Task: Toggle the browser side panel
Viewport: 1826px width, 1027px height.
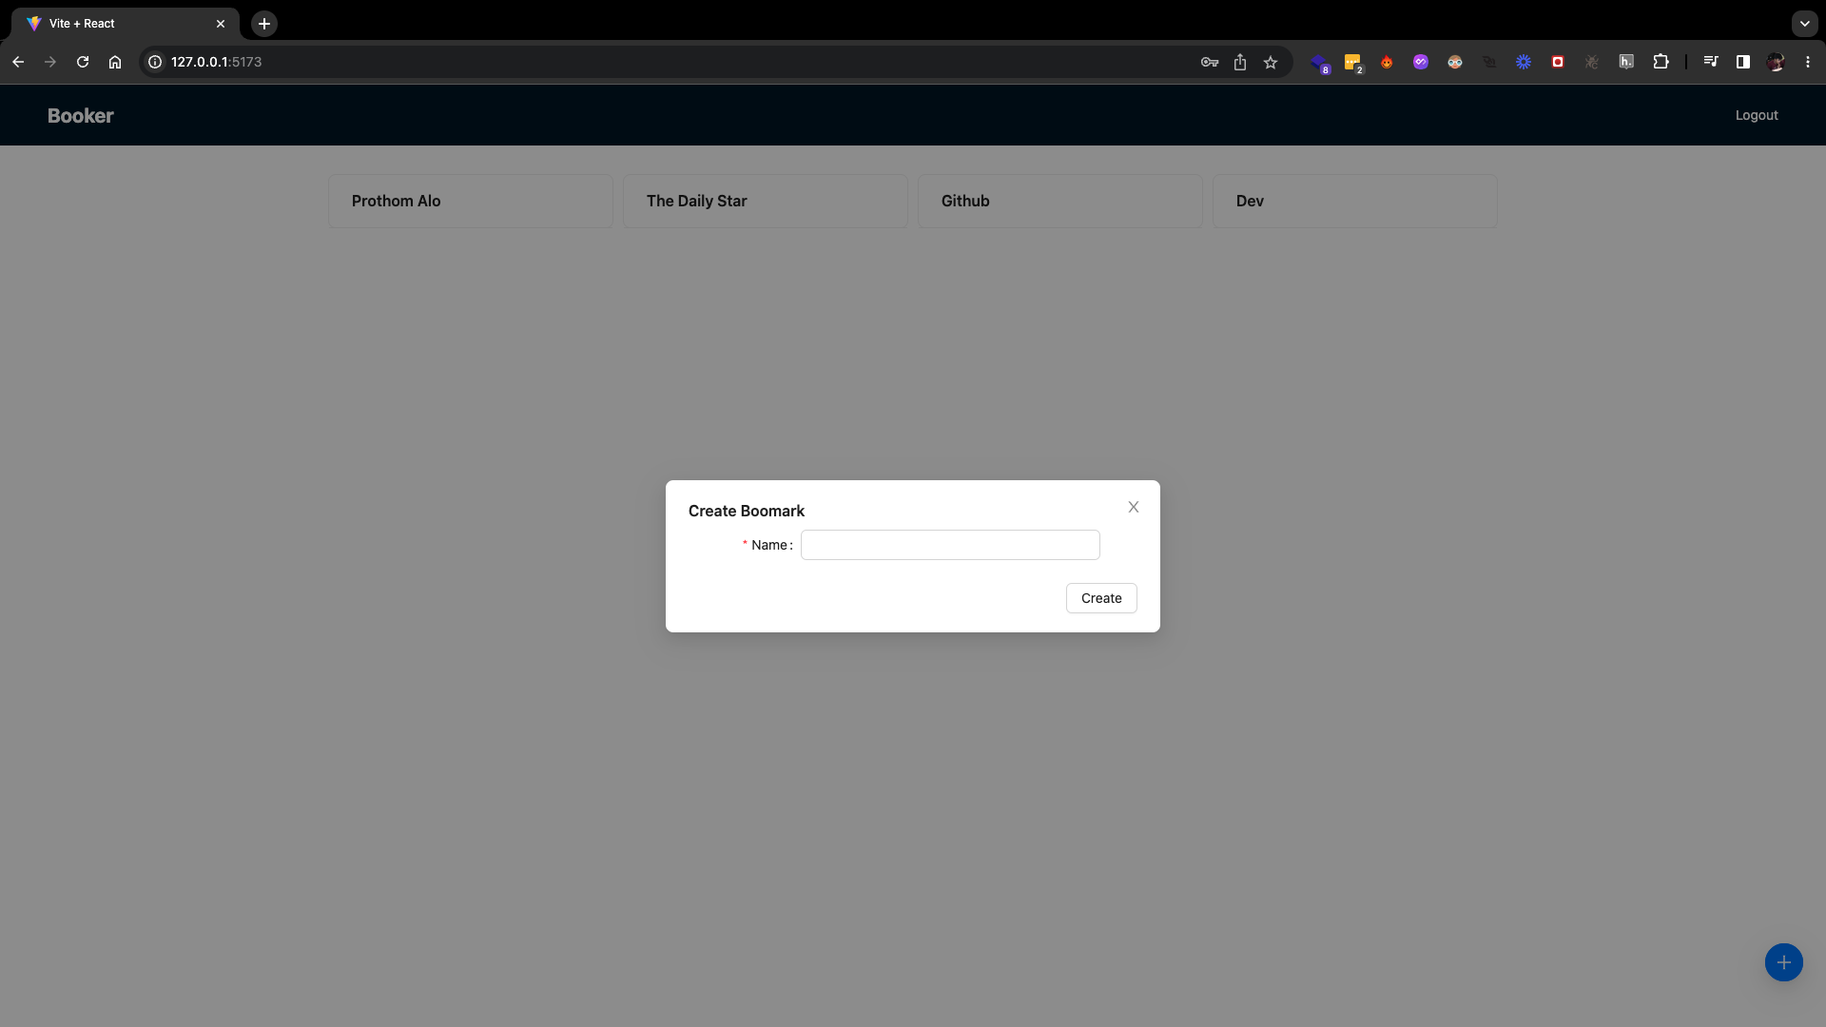Action: 1742,62
